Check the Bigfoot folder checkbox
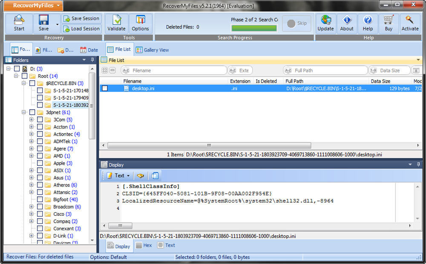This screenshot has height=264, width=426. 40,200
